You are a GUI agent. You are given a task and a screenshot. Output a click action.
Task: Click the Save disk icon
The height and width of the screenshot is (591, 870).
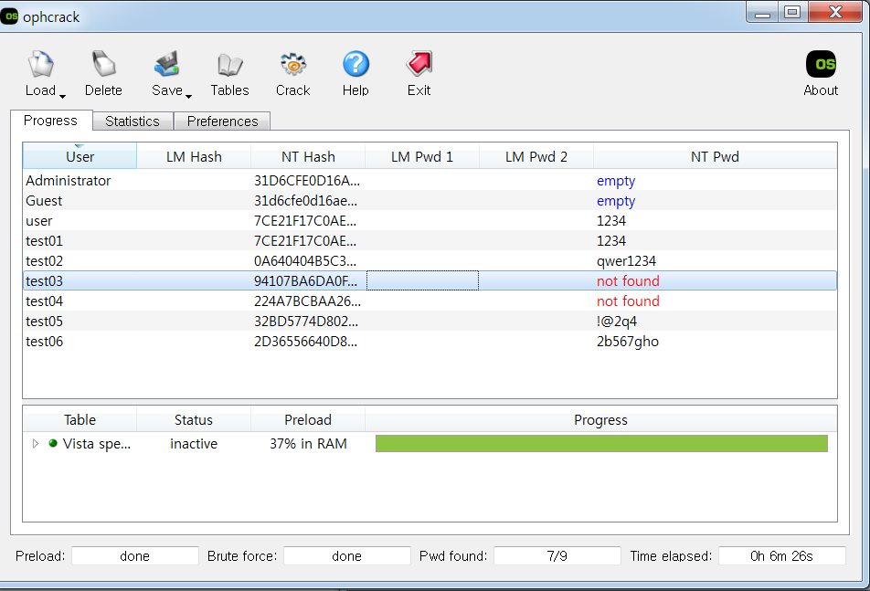click(x=166, y=64)
